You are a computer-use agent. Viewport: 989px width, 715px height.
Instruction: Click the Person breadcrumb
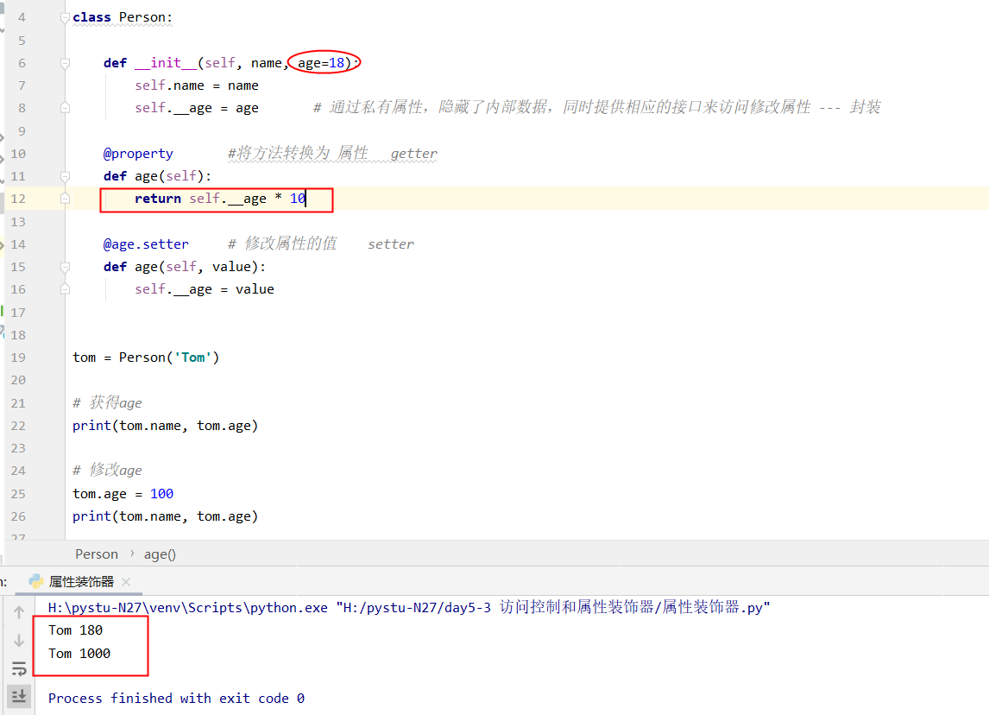[x=97, y=554]
